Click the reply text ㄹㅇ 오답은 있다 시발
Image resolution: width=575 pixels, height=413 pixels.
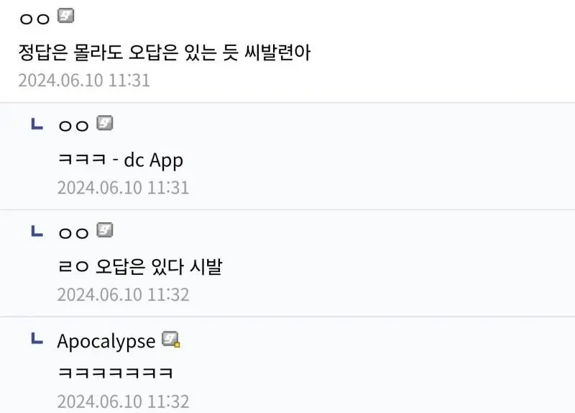point(140,266)
